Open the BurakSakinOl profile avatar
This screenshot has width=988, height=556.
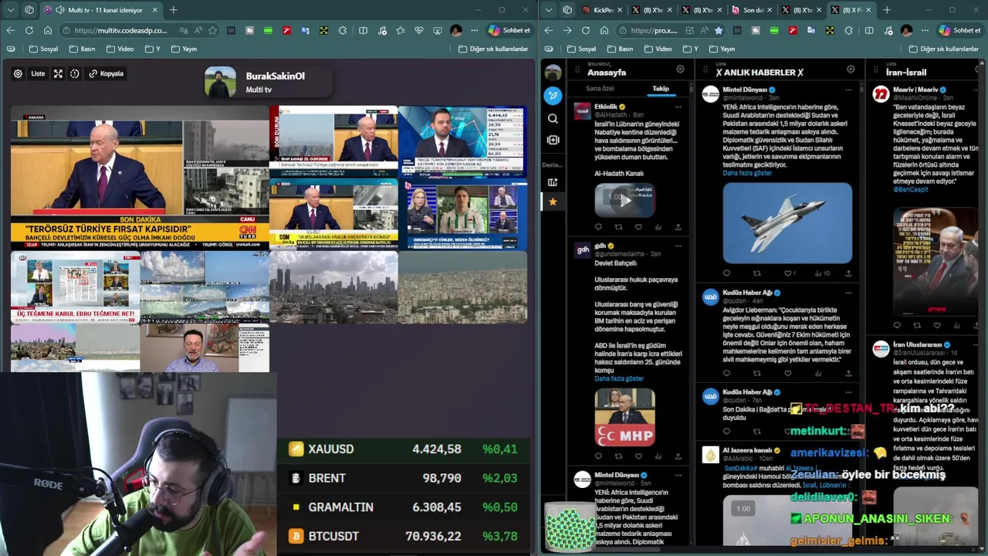click(220, 82)
